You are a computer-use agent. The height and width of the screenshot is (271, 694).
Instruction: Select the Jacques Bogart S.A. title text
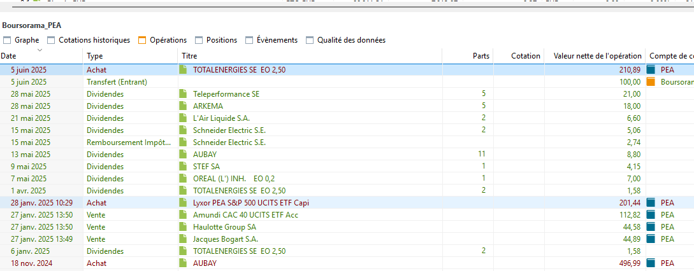226,239
